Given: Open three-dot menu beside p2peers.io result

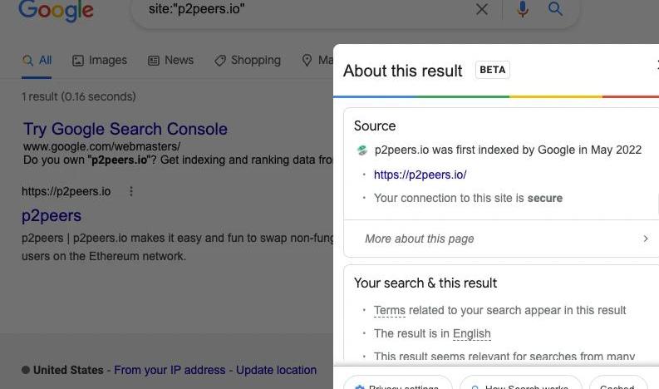Looking at the screenshot, I should coord(131,191).
